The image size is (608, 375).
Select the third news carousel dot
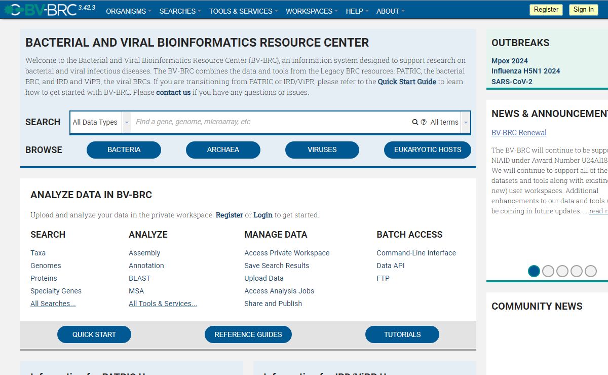(x=562, y=271)
